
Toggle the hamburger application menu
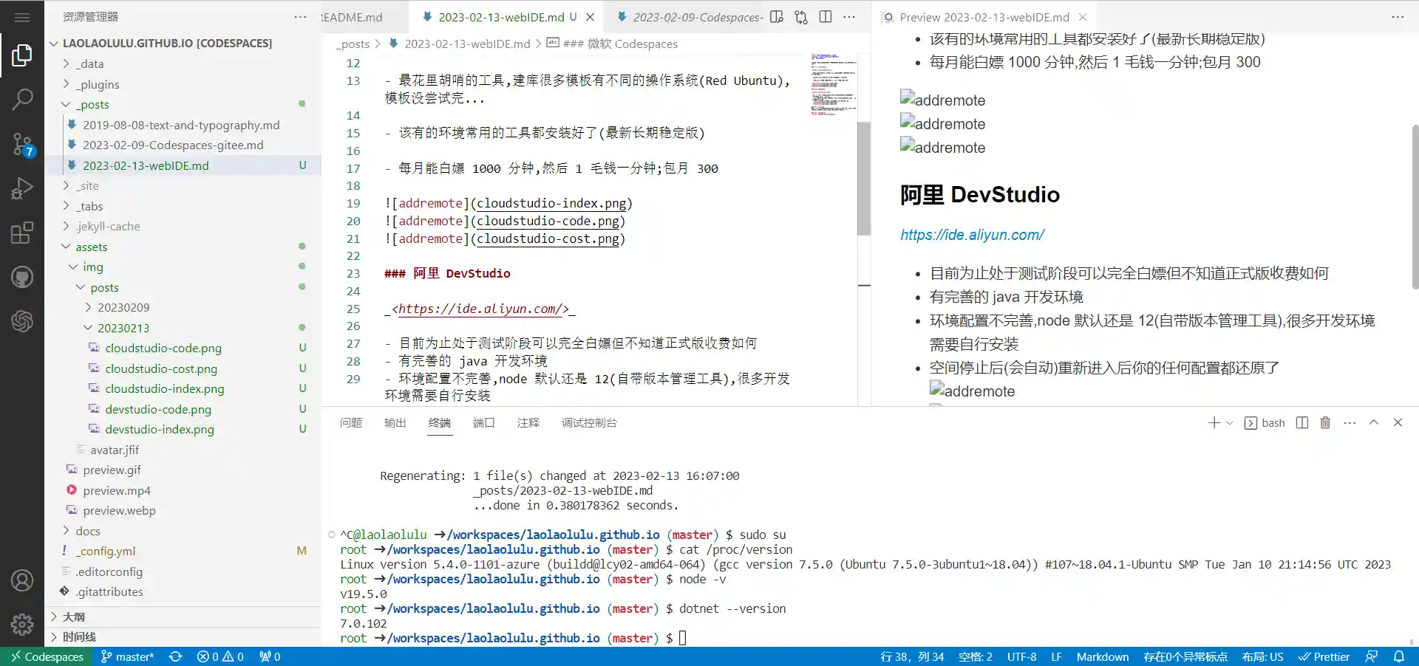22,17
